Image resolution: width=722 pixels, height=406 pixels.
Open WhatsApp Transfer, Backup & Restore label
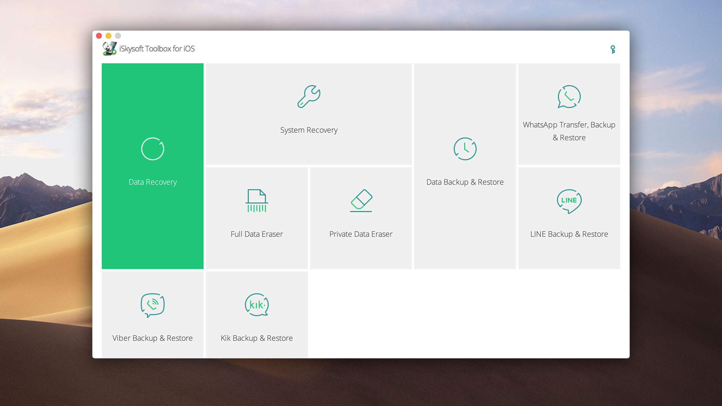pos(569,131)
